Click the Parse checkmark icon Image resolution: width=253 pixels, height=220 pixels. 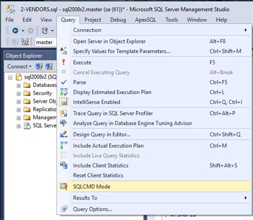64,82
